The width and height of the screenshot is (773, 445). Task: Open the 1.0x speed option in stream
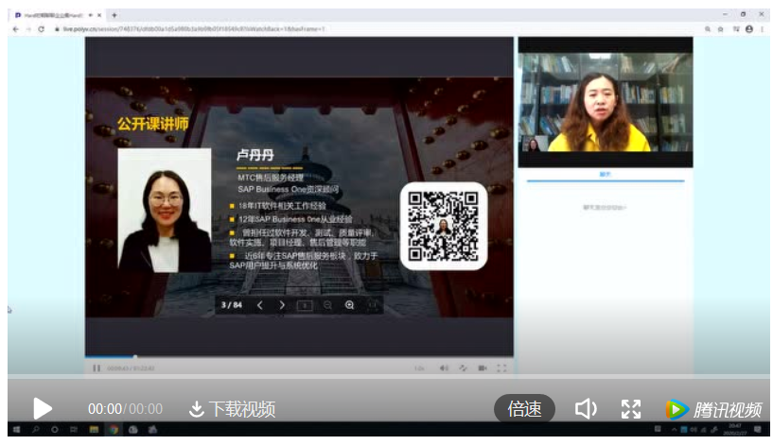pyautogui.click(x=419, y=368)
